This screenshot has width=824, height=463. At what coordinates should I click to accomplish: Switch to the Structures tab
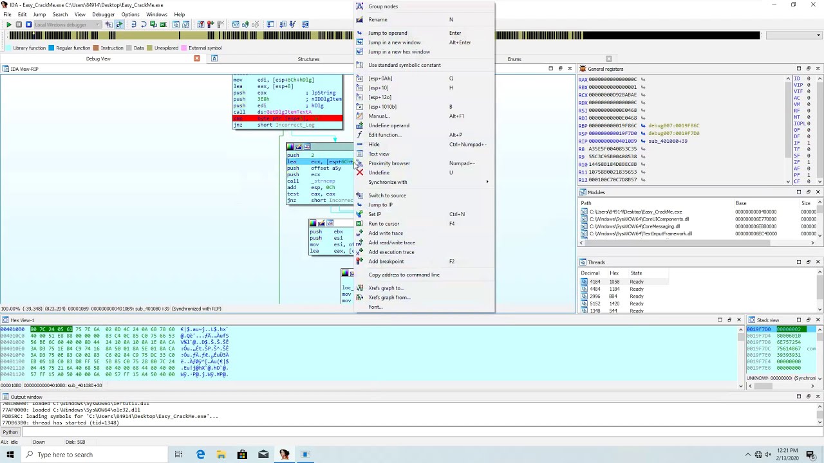coord(308,59)
